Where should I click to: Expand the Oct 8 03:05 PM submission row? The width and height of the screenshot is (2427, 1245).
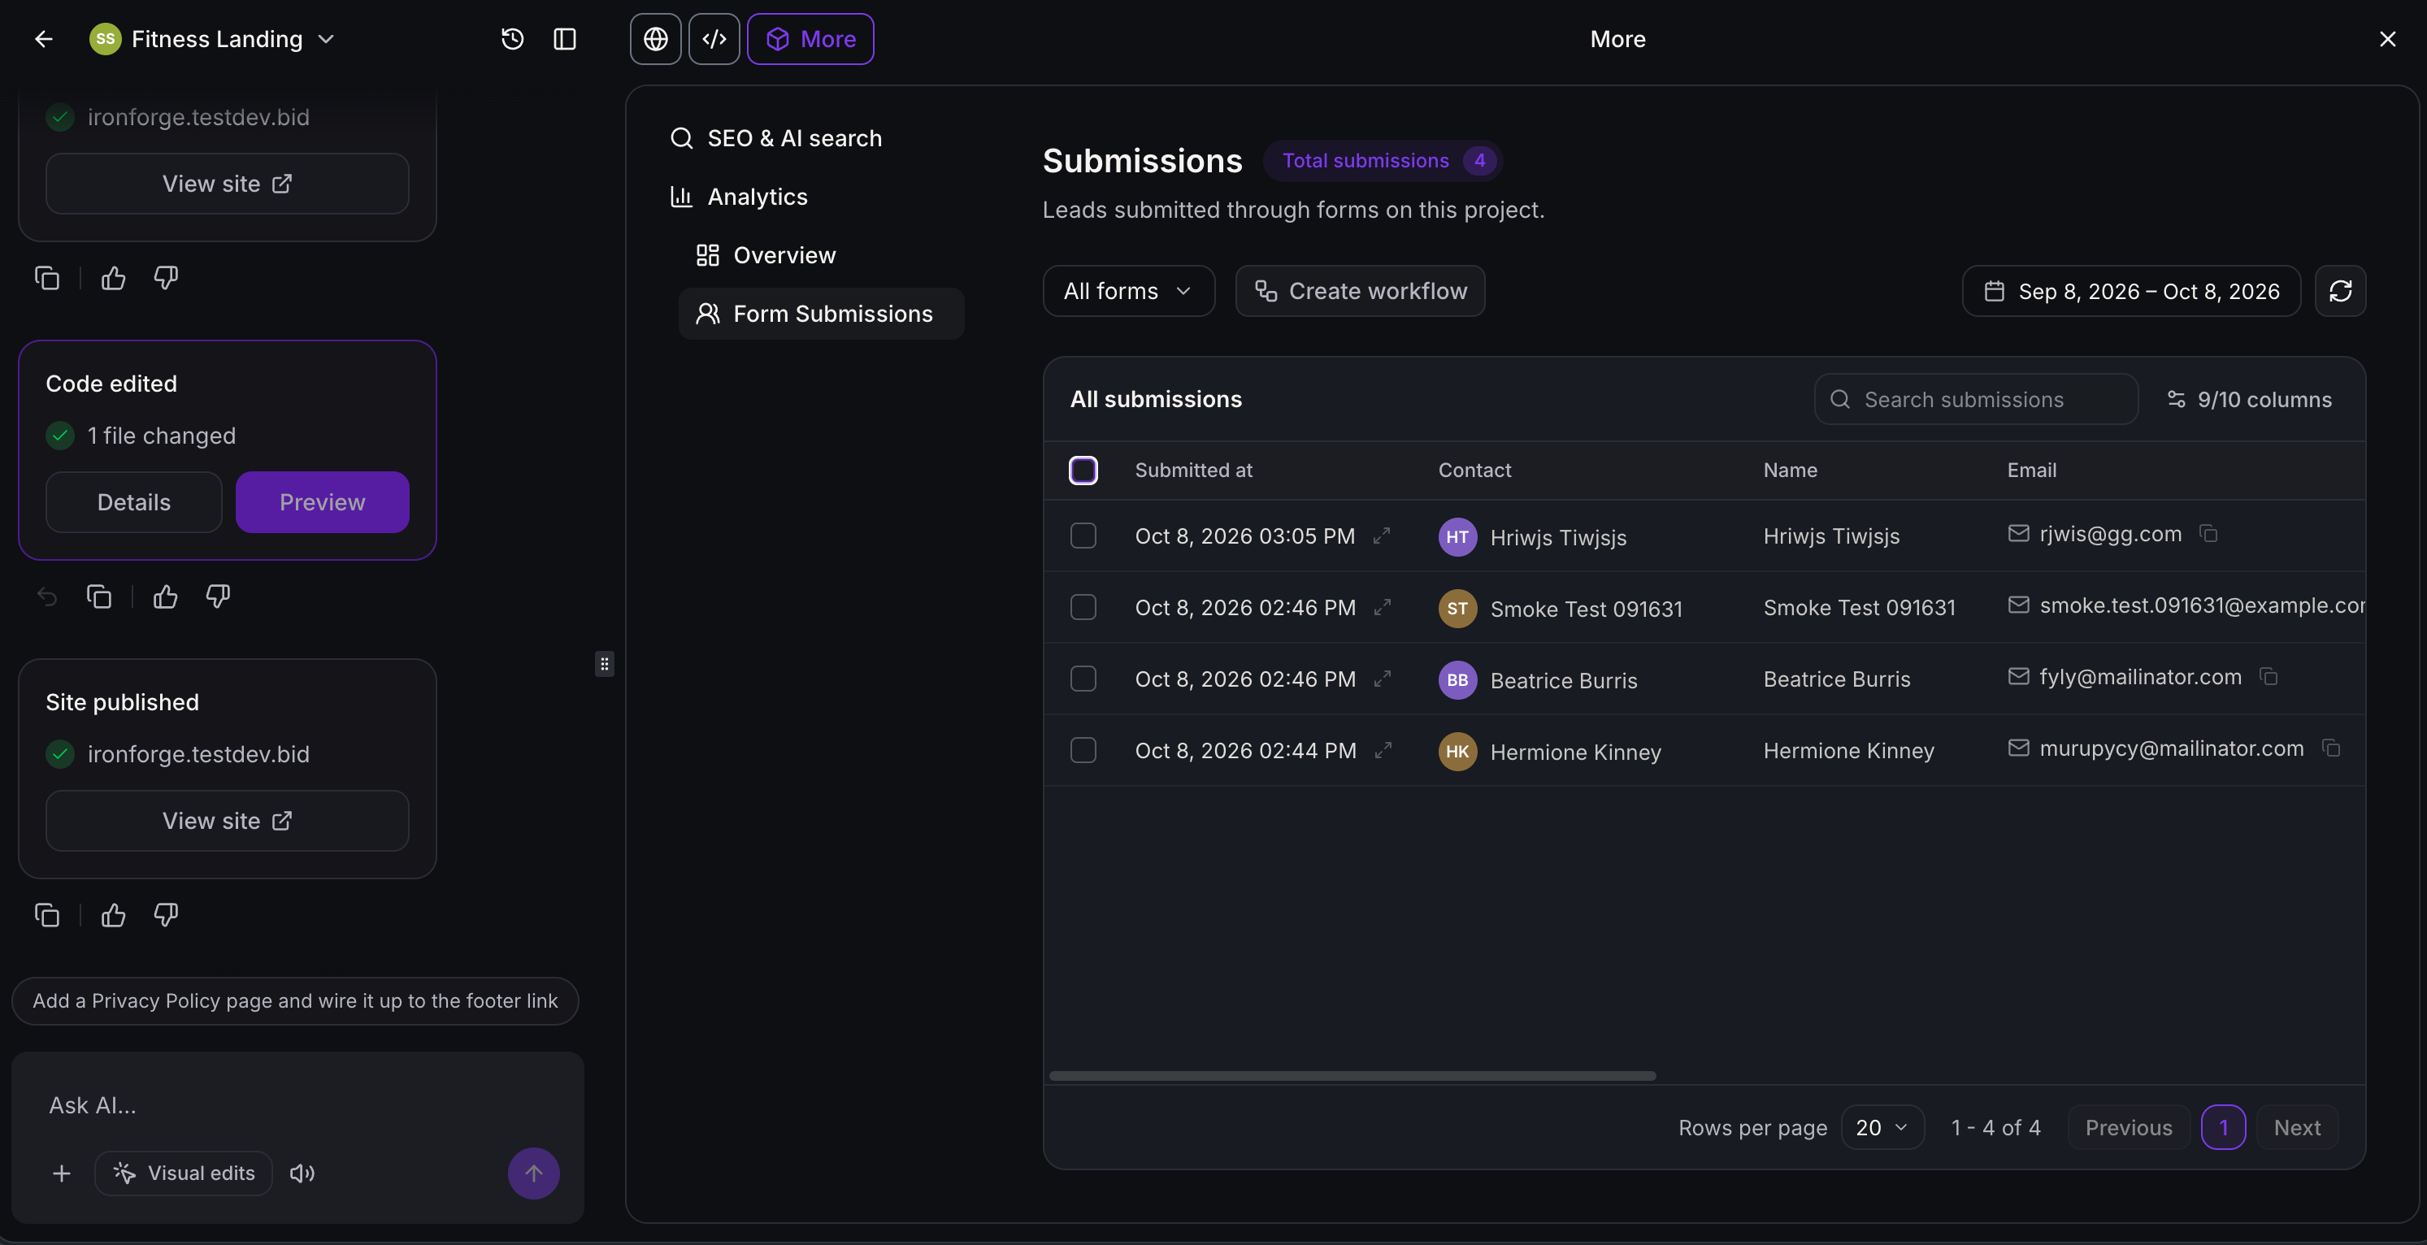click(x=1381, y=536)
